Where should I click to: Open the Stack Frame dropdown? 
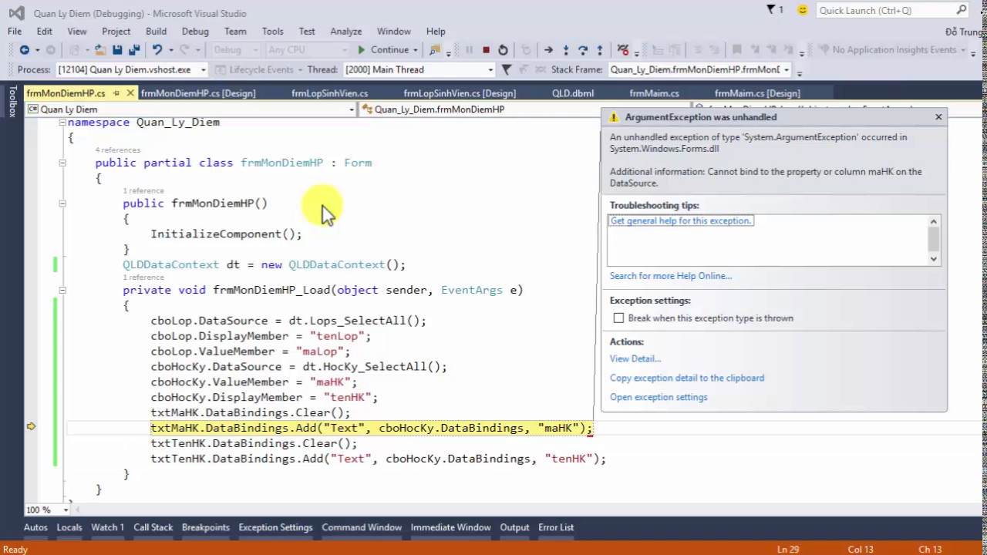[x=787, y=69]
